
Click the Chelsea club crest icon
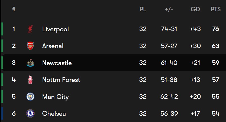(30, 114)
